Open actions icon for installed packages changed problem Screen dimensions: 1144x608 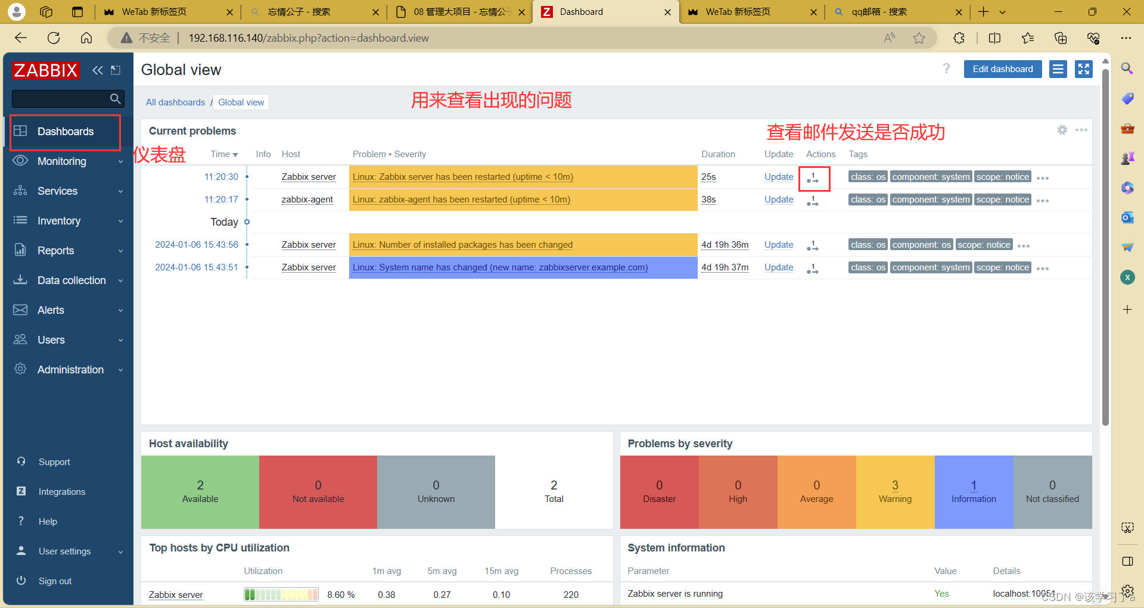[813, 245]
